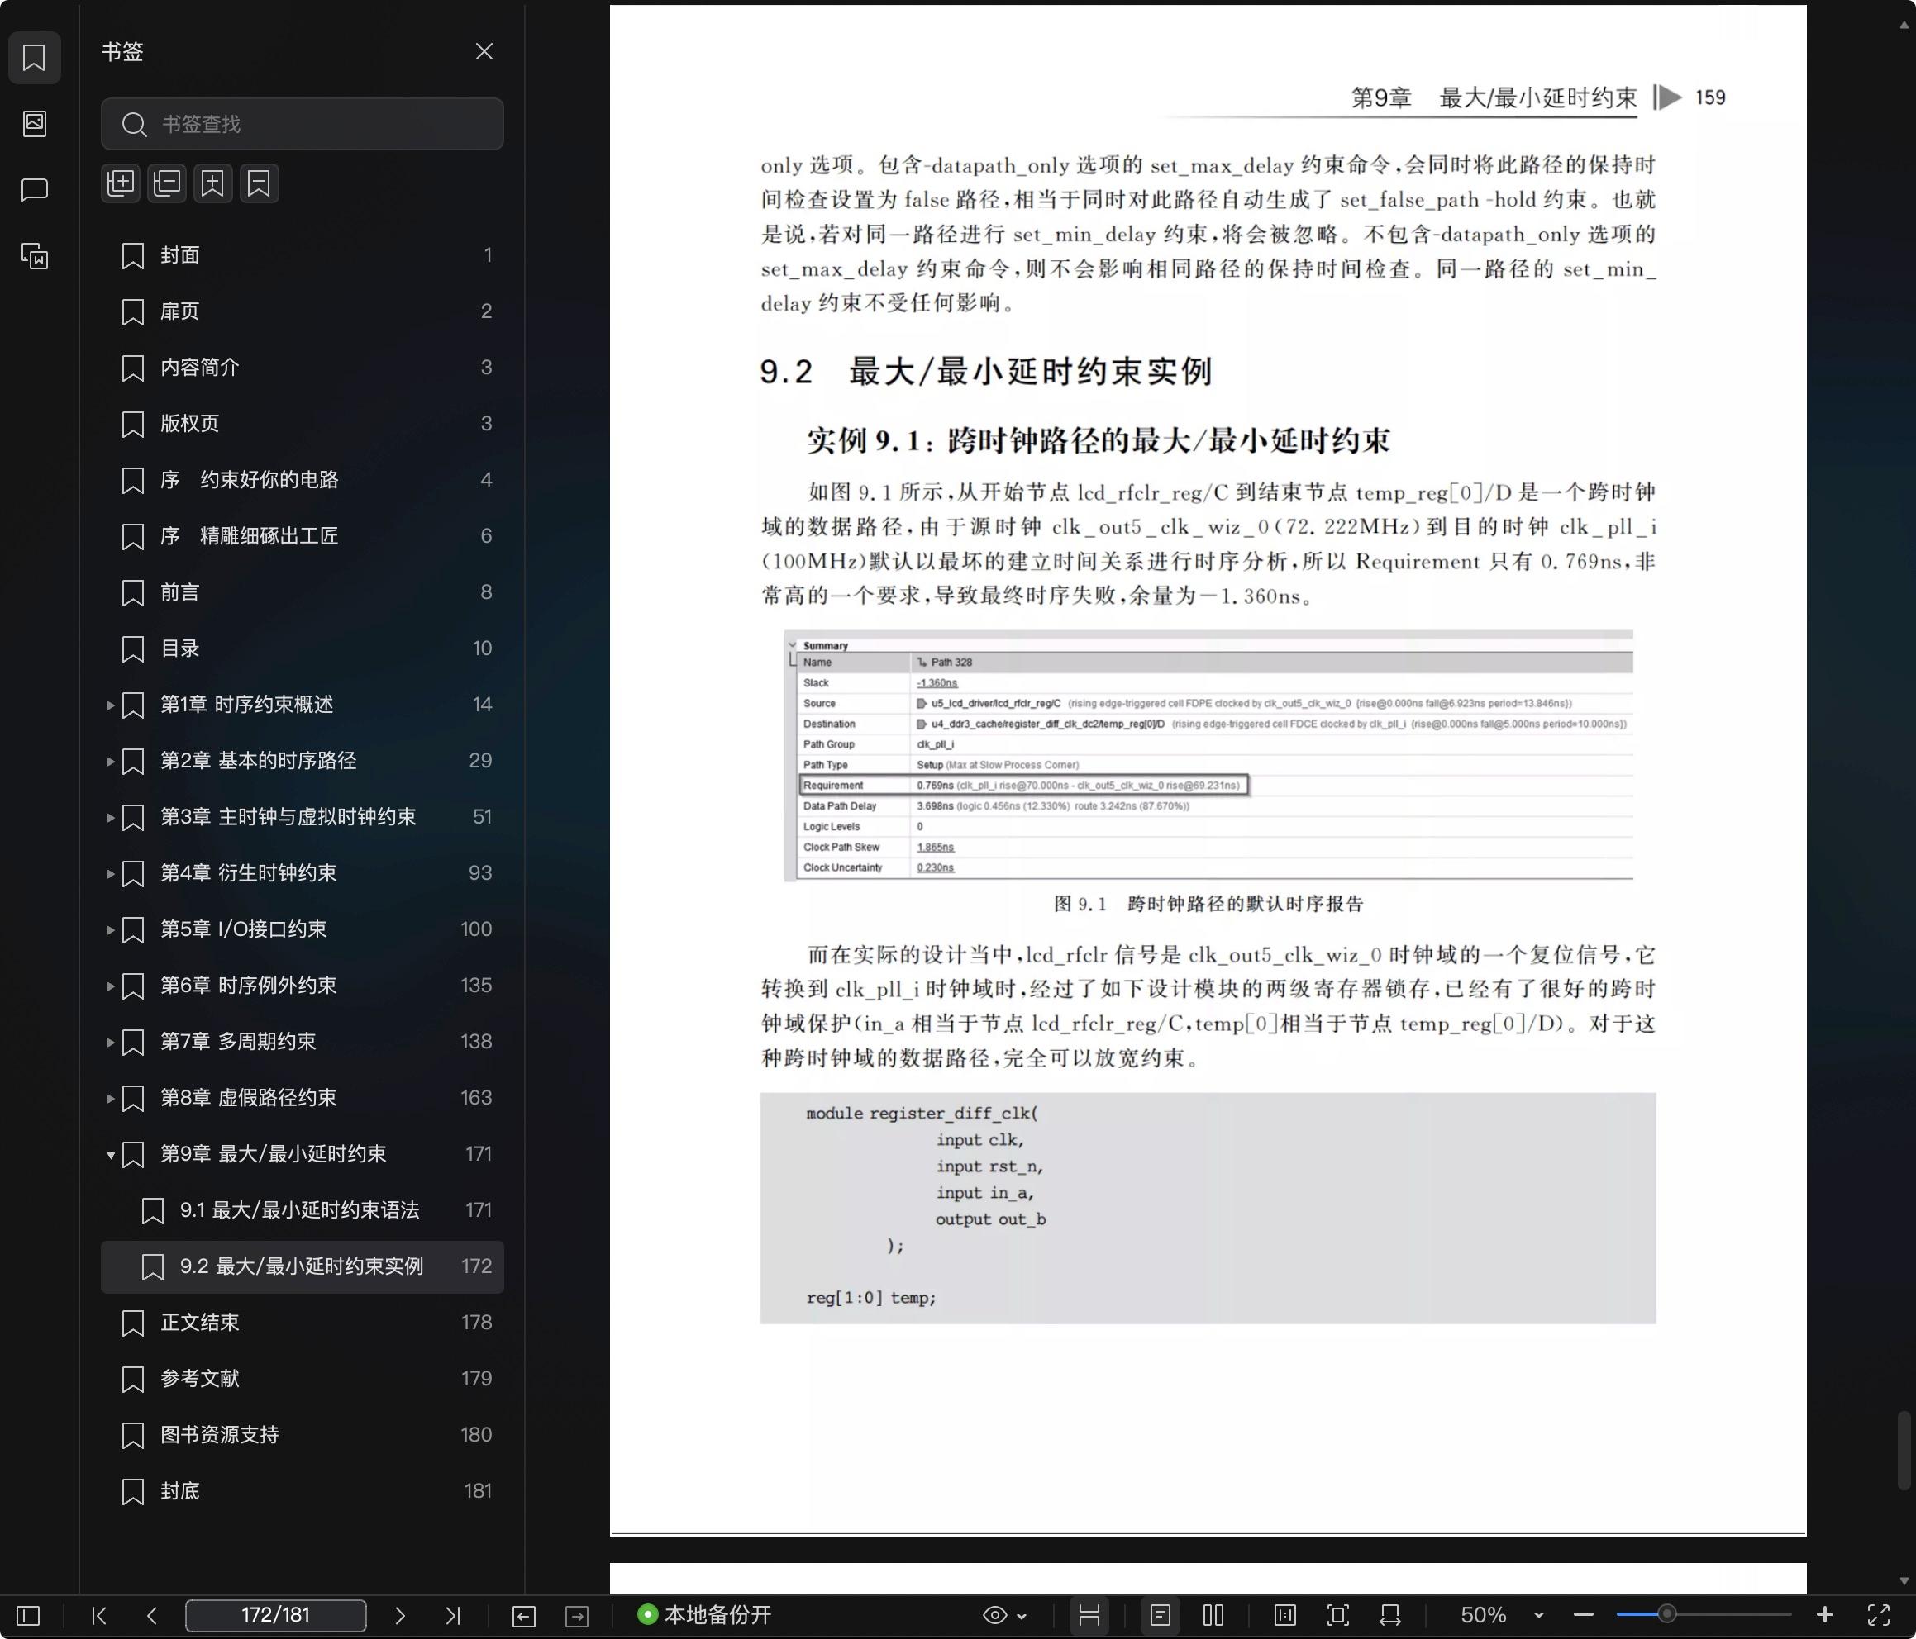Click scroll up arrow at document edge
Viewport: 1916px width, 1639px height.
tap(1904, 25)
